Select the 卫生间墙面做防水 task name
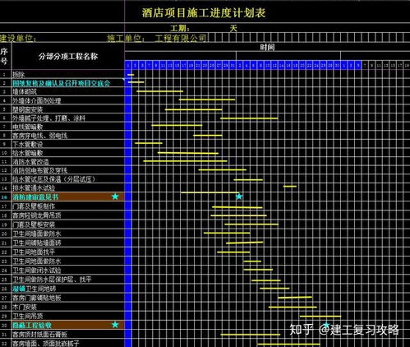 pyautogui.click(x=37, y=234)
